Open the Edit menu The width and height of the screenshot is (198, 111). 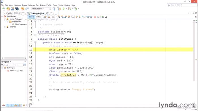(6, 5)
